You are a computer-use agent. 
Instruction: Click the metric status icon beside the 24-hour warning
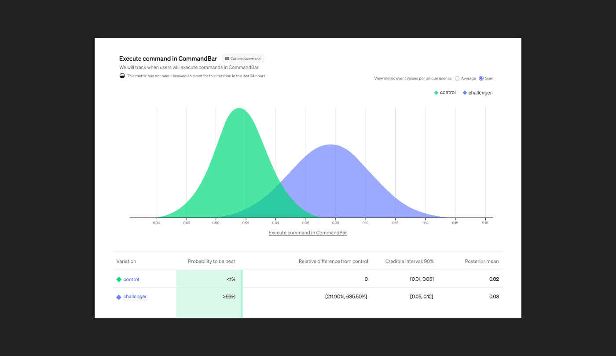(x=122, y=76)
